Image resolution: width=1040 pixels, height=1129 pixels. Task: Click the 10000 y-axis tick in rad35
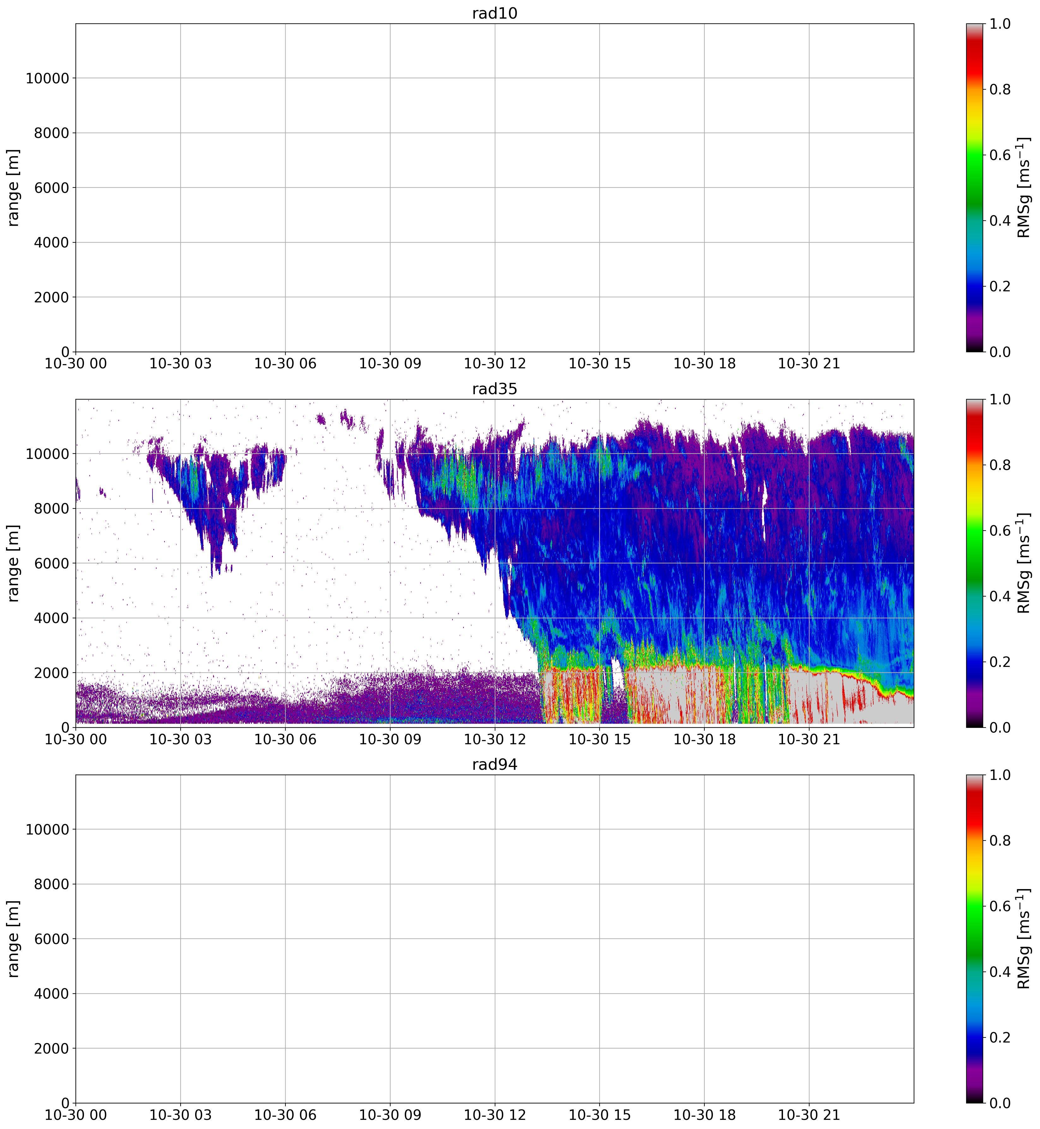(x=47, y=454)
